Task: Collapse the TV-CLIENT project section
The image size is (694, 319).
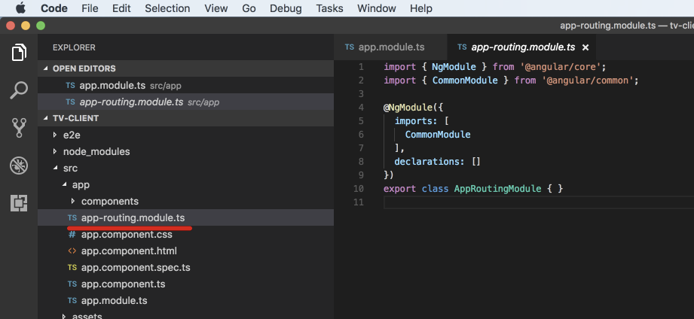Action: coord(75,118)
